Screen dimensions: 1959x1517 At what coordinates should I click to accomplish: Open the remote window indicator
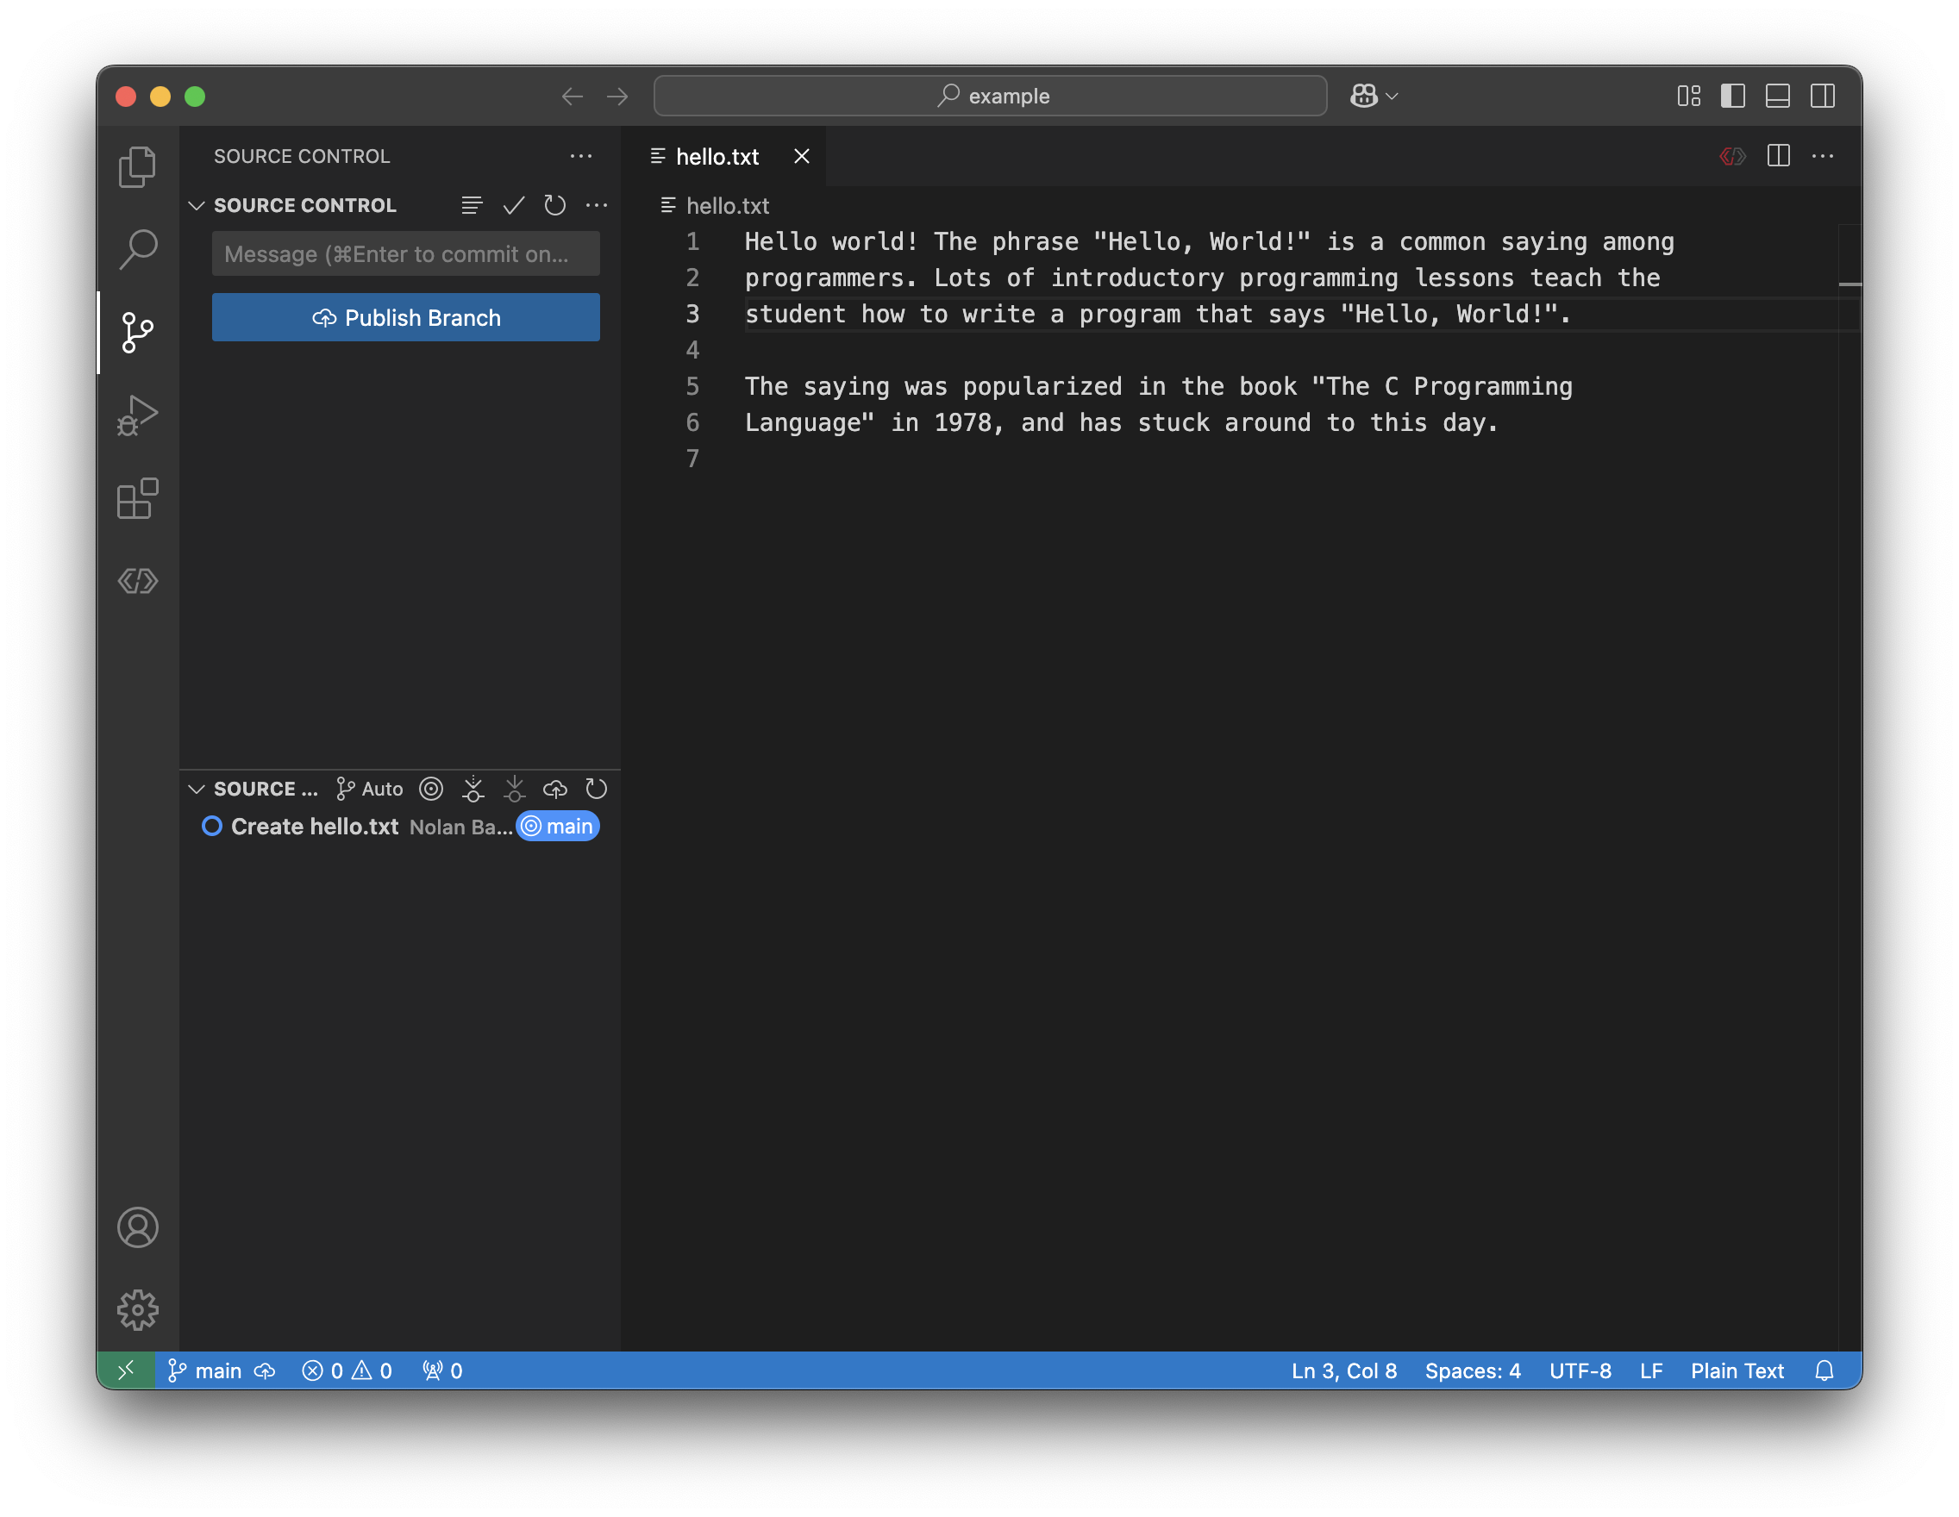pos(127,1370)
